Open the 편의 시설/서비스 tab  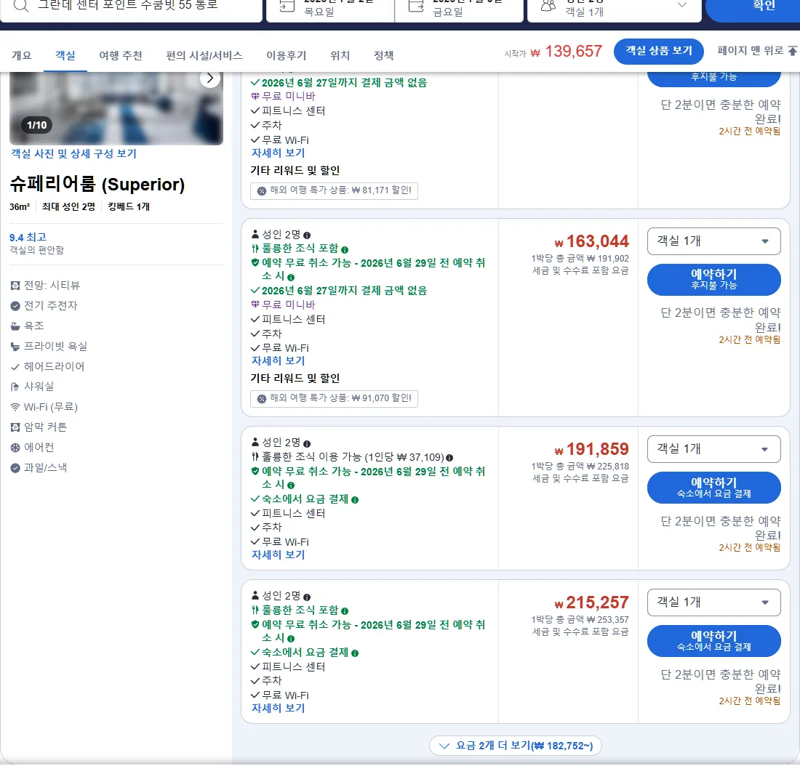(x=204, y=55)
